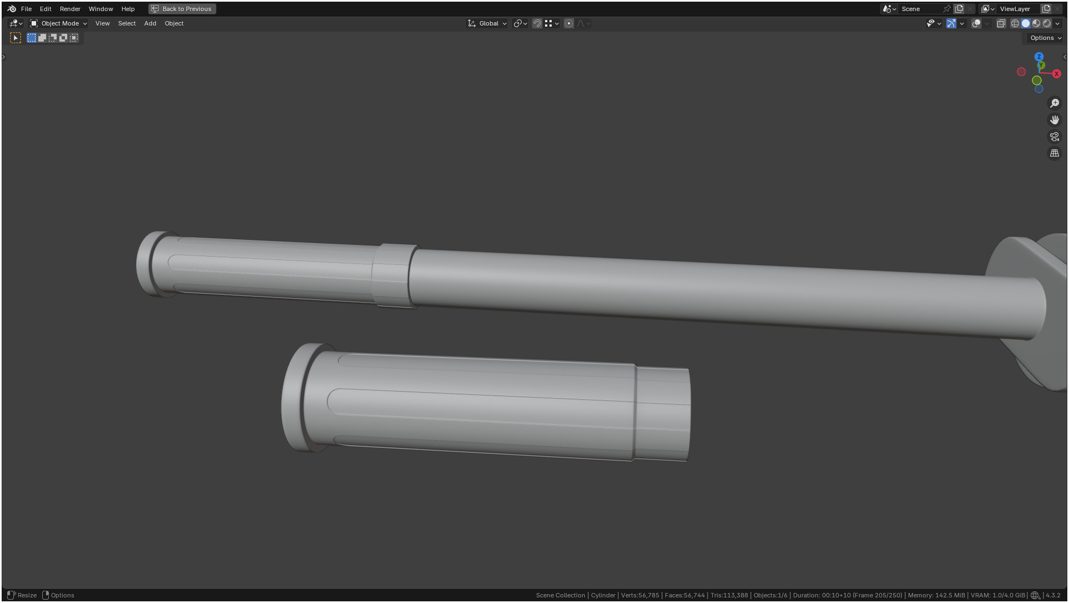Expand the left toolbar arrow
This screenshot has height=603, width=1069.
point(3,57)
